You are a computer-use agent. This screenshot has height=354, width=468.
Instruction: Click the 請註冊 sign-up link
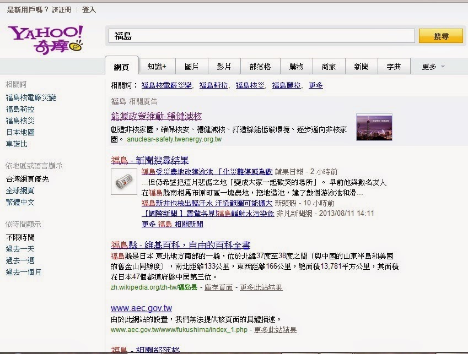pos(62,10)
